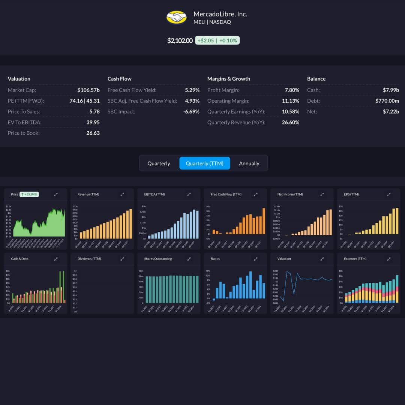
Task: Click the Quarterly Revenue (YoY) value 26.60%
Action: coord(291,122)
